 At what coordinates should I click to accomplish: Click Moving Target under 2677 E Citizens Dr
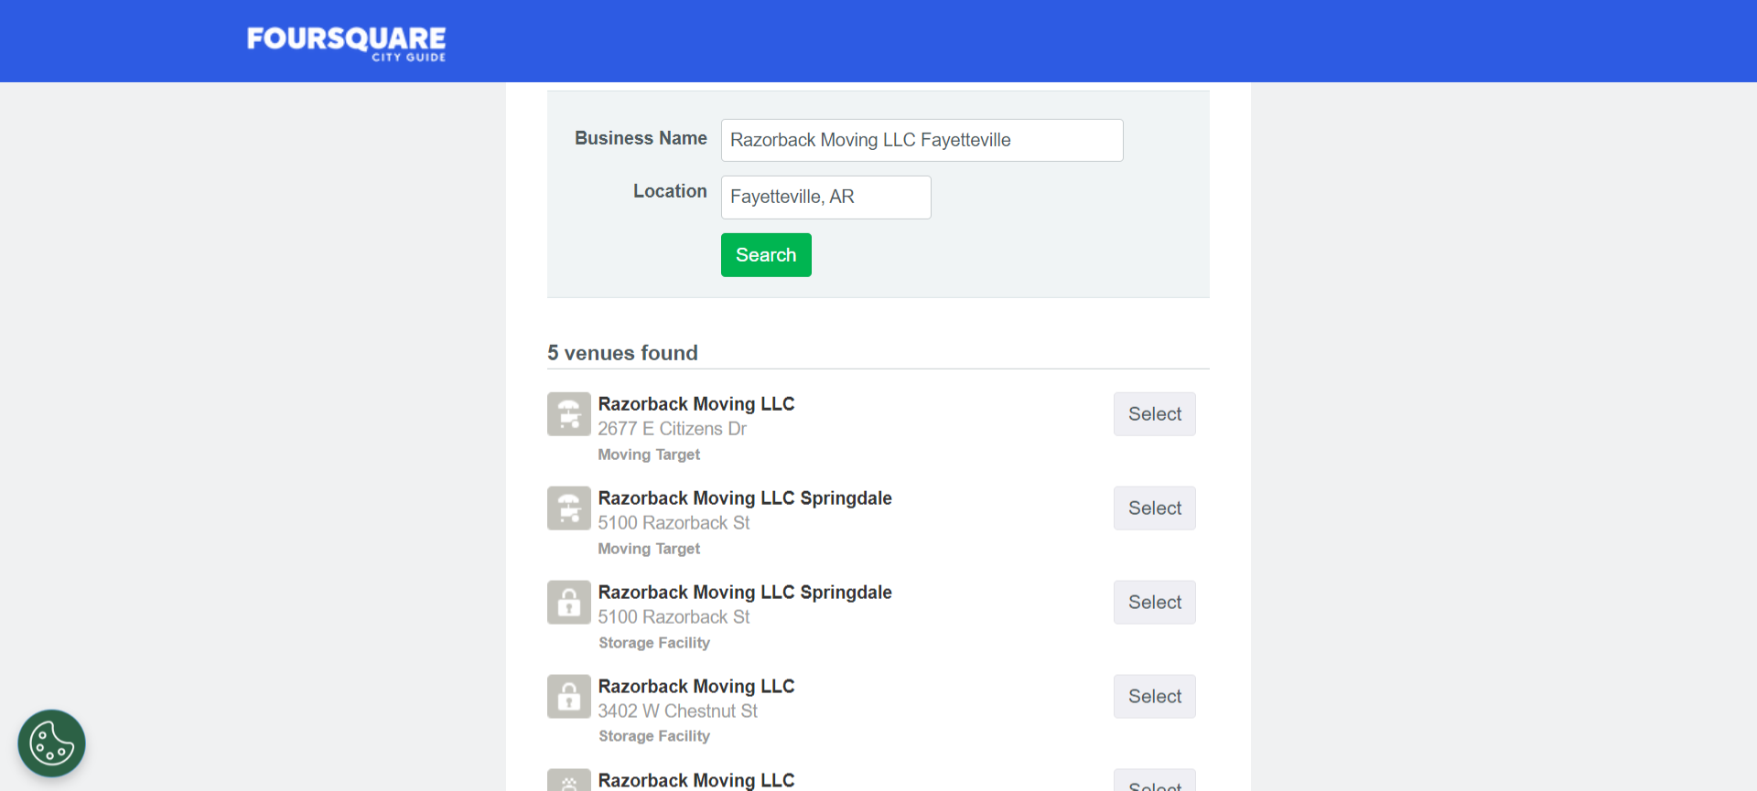[x=649, y=454]
